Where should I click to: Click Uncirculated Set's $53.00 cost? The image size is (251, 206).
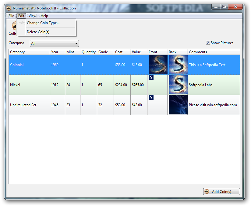[x=122, y=105]
